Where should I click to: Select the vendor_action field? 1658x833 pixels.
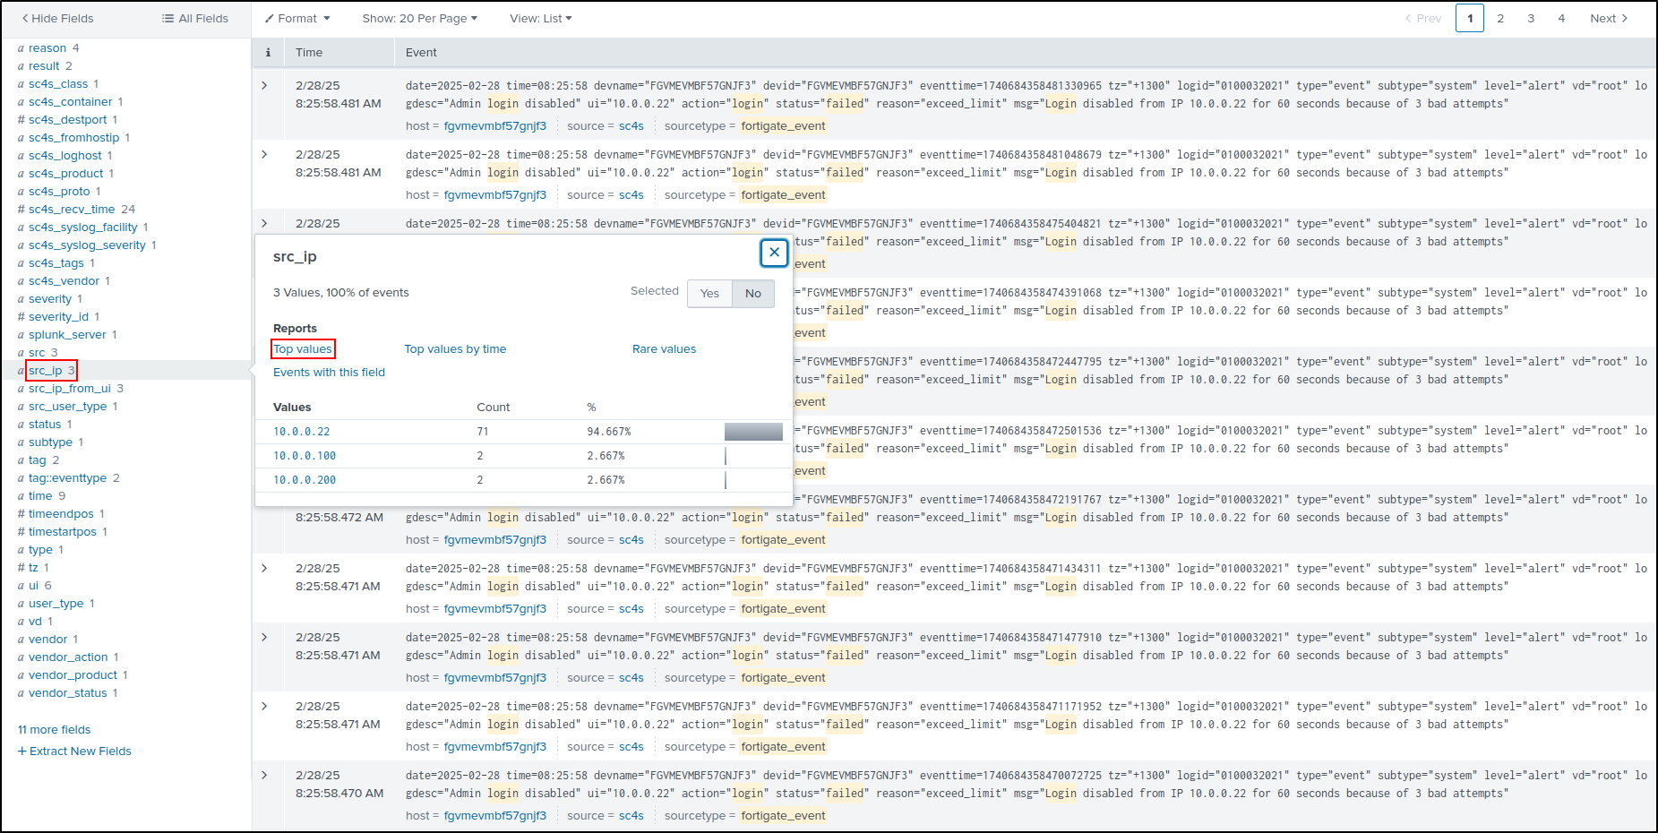(x=68, y=657)
